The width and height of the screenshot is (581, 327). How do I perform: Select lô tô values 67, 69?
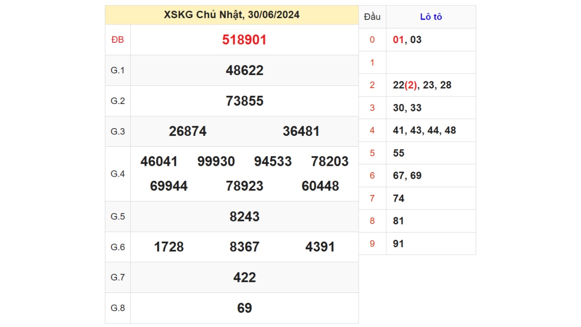coord(407,176)
